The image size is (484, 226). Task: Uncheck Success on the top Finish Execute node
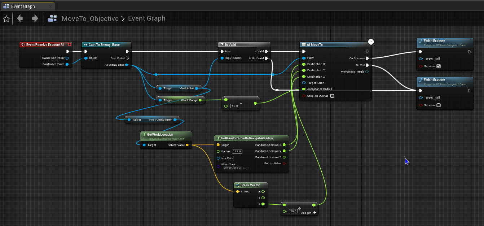pyautogui.click(x=439, y=66)
